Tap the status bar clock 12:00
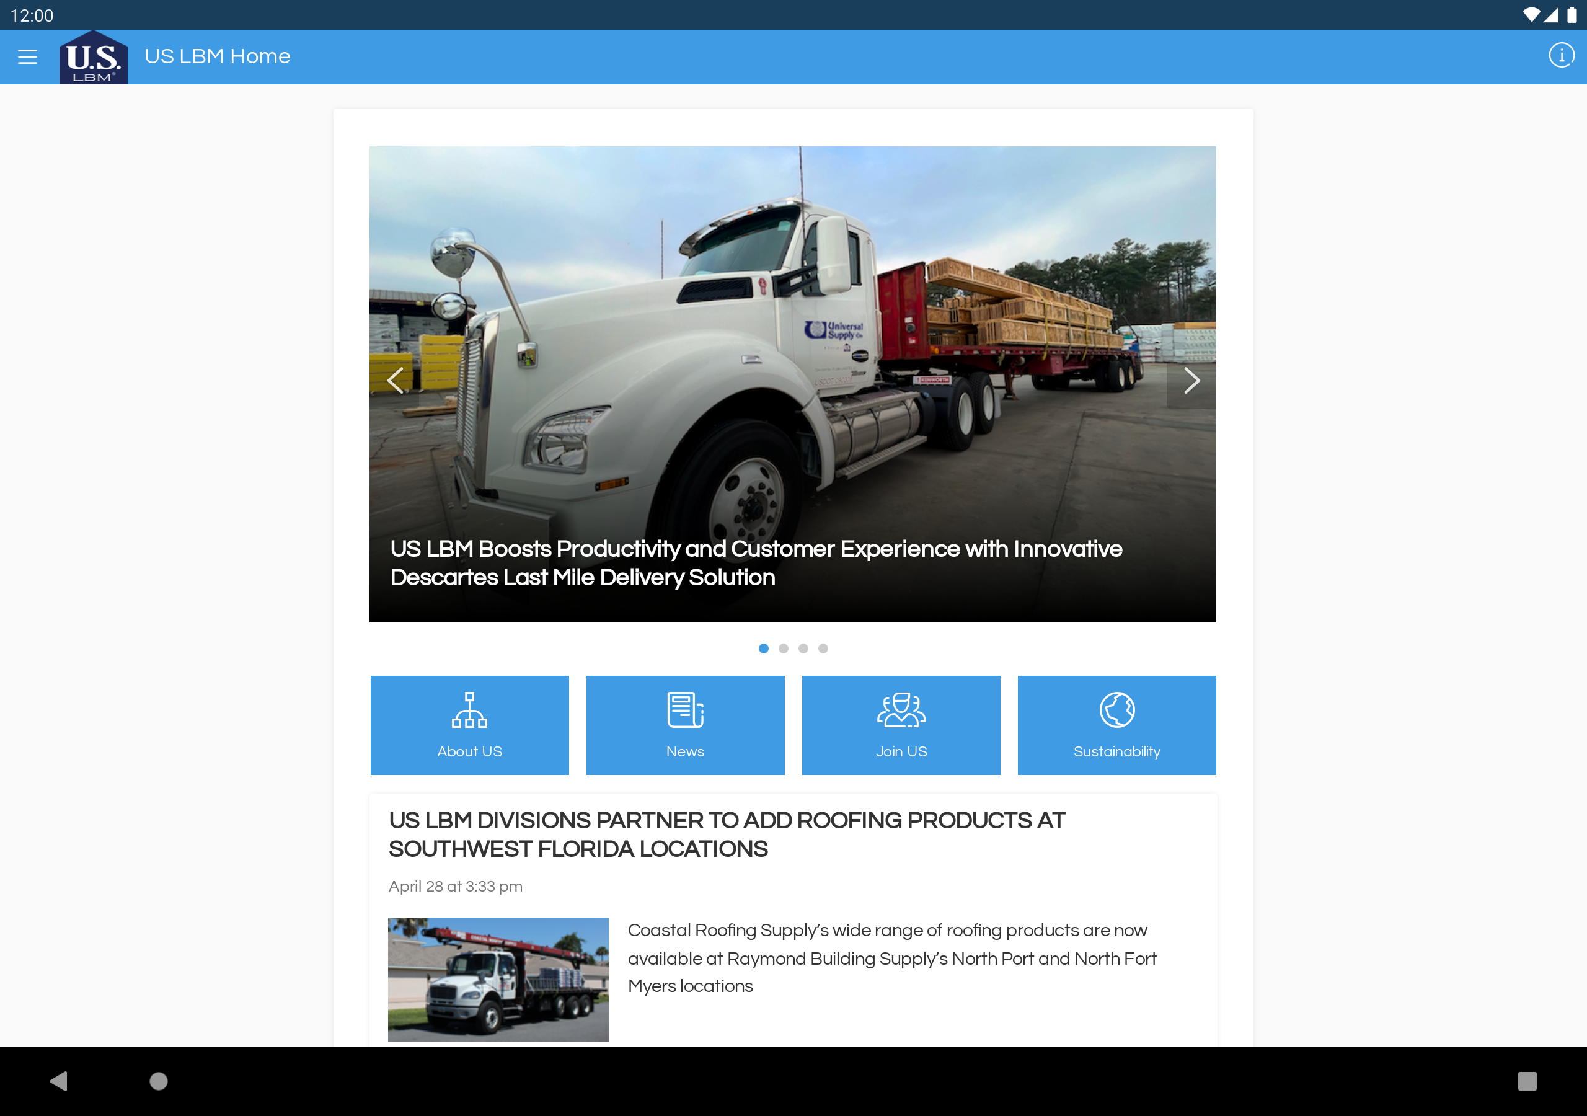The width and height of the screenshot is (1587, 1116). click(x=32, y=15)
